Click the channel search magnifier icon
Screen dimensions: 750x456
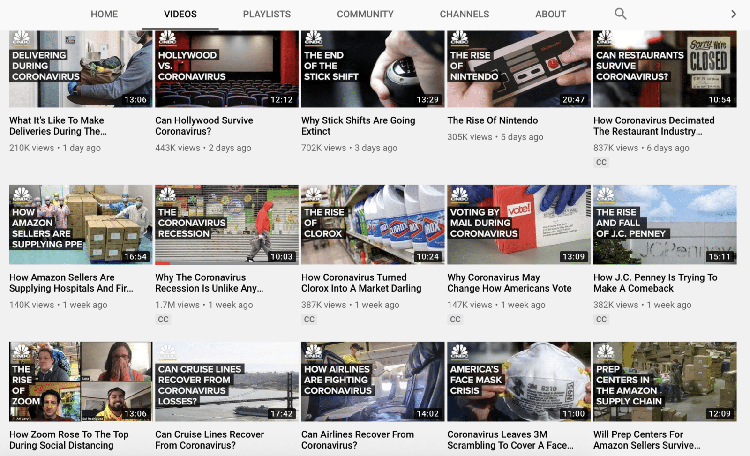coord(620,14)
